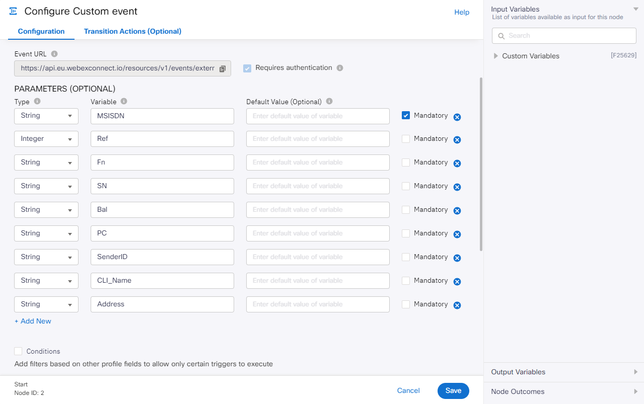Uncheck Mandatory for the MSISDN parameter
The image size is (644, 404).
click(406, 116)
